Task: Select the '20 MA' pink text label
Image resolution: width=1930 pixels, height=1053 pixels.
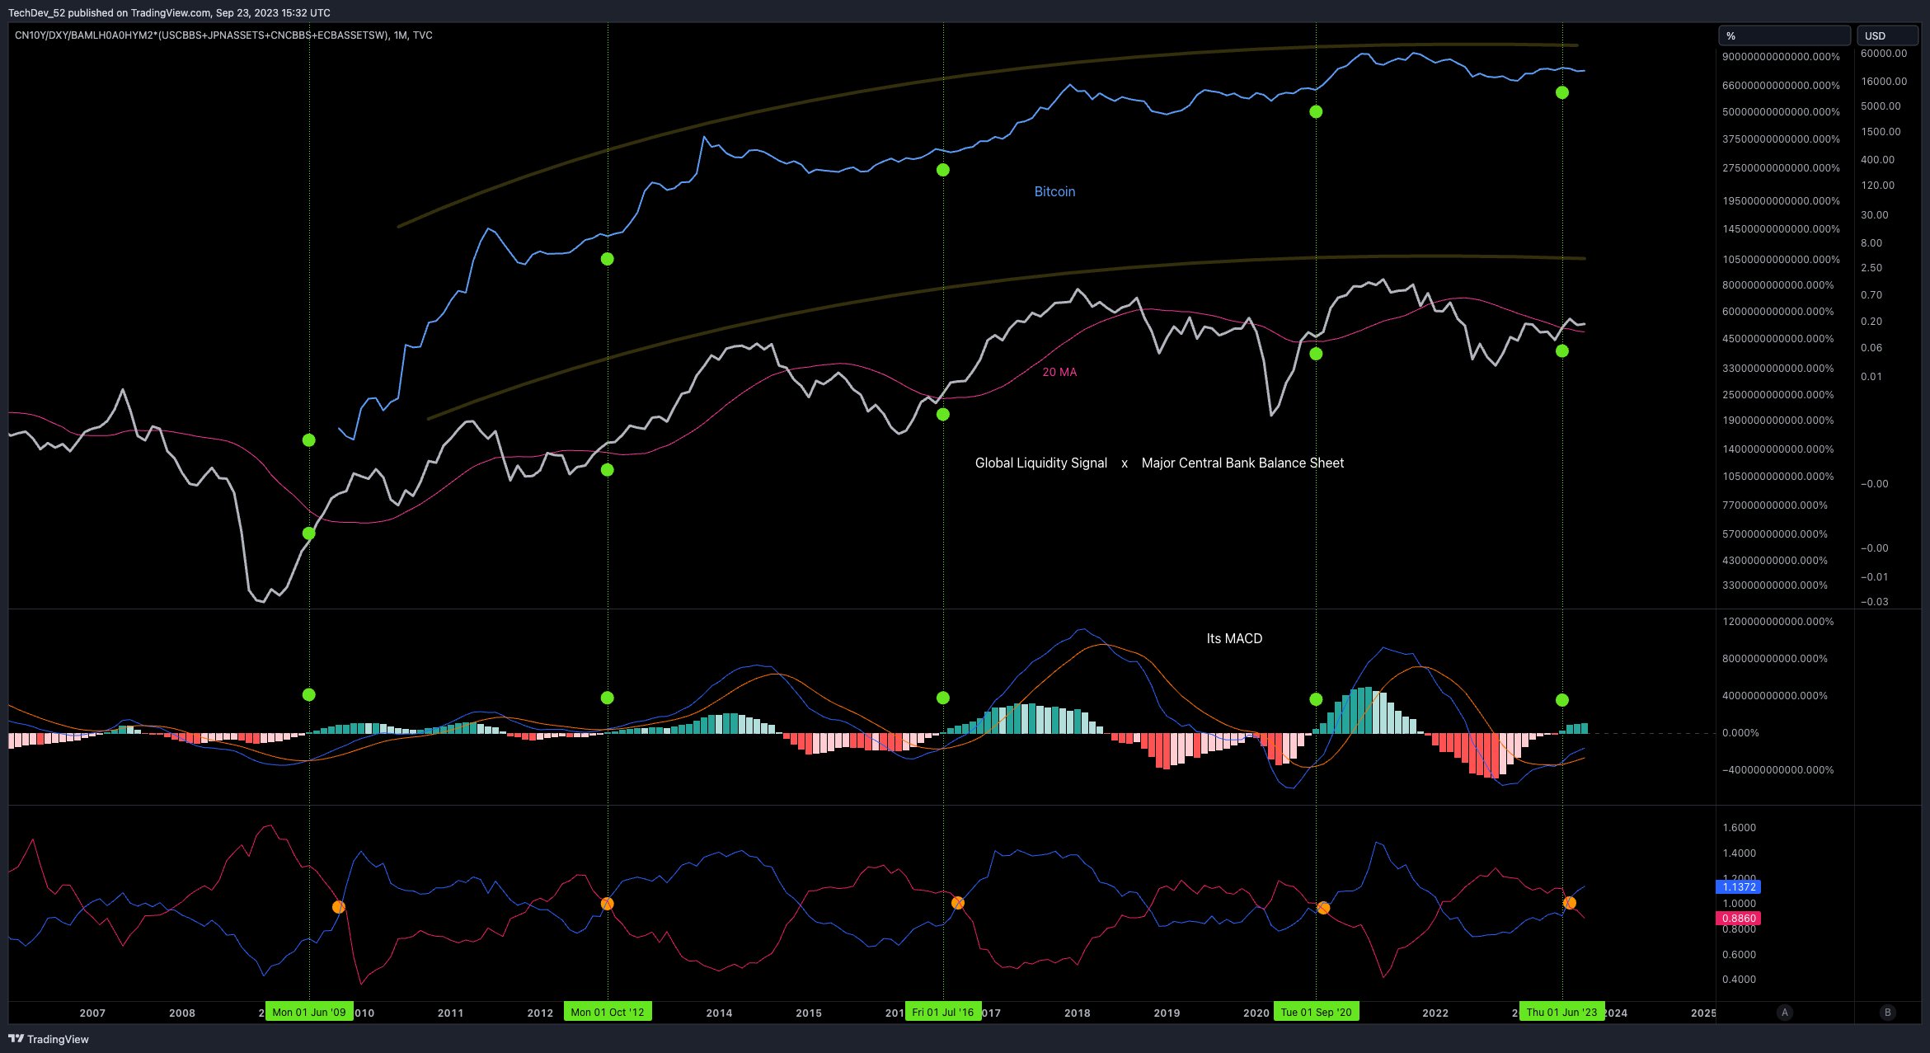Action: point(1059,372)
